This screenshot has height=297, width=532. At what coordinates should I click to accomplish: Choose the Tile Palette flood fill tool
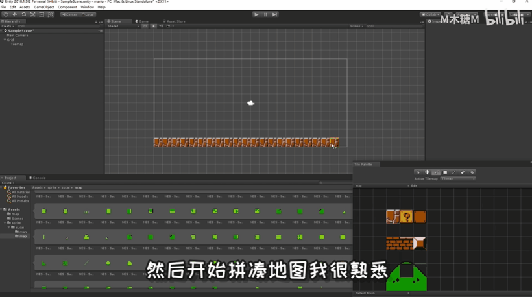pyautogui.click(x=472, y=172)
